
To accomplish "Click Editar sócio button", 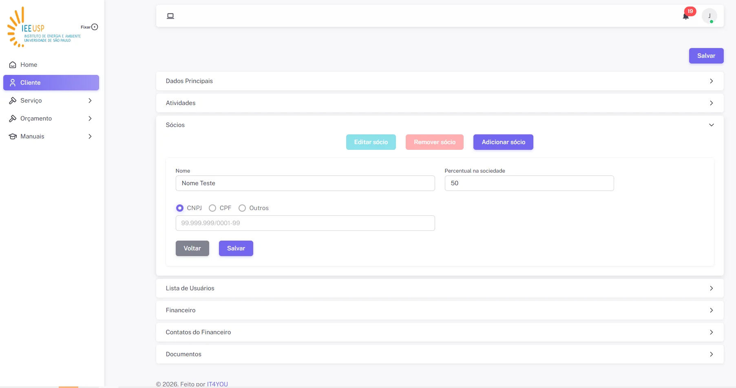I will click(x=371, y=142).
